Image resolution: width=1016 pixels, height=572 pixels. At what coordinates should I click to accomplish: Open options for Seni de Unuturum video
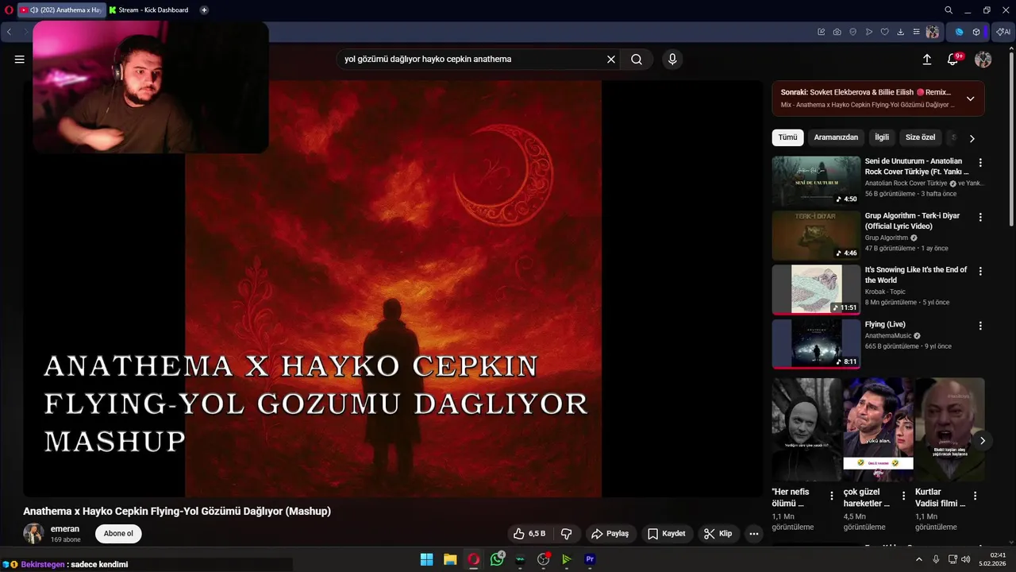[980, 163]
